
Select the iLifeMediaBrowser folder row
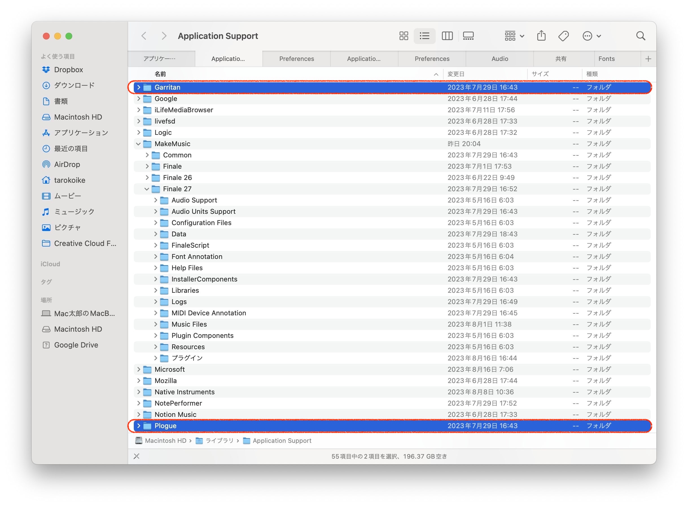pos(392,110)
